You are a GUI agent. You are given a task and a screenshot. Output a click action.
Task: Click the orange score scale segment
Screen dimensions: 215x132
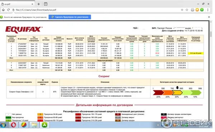(x=168, y=93)
